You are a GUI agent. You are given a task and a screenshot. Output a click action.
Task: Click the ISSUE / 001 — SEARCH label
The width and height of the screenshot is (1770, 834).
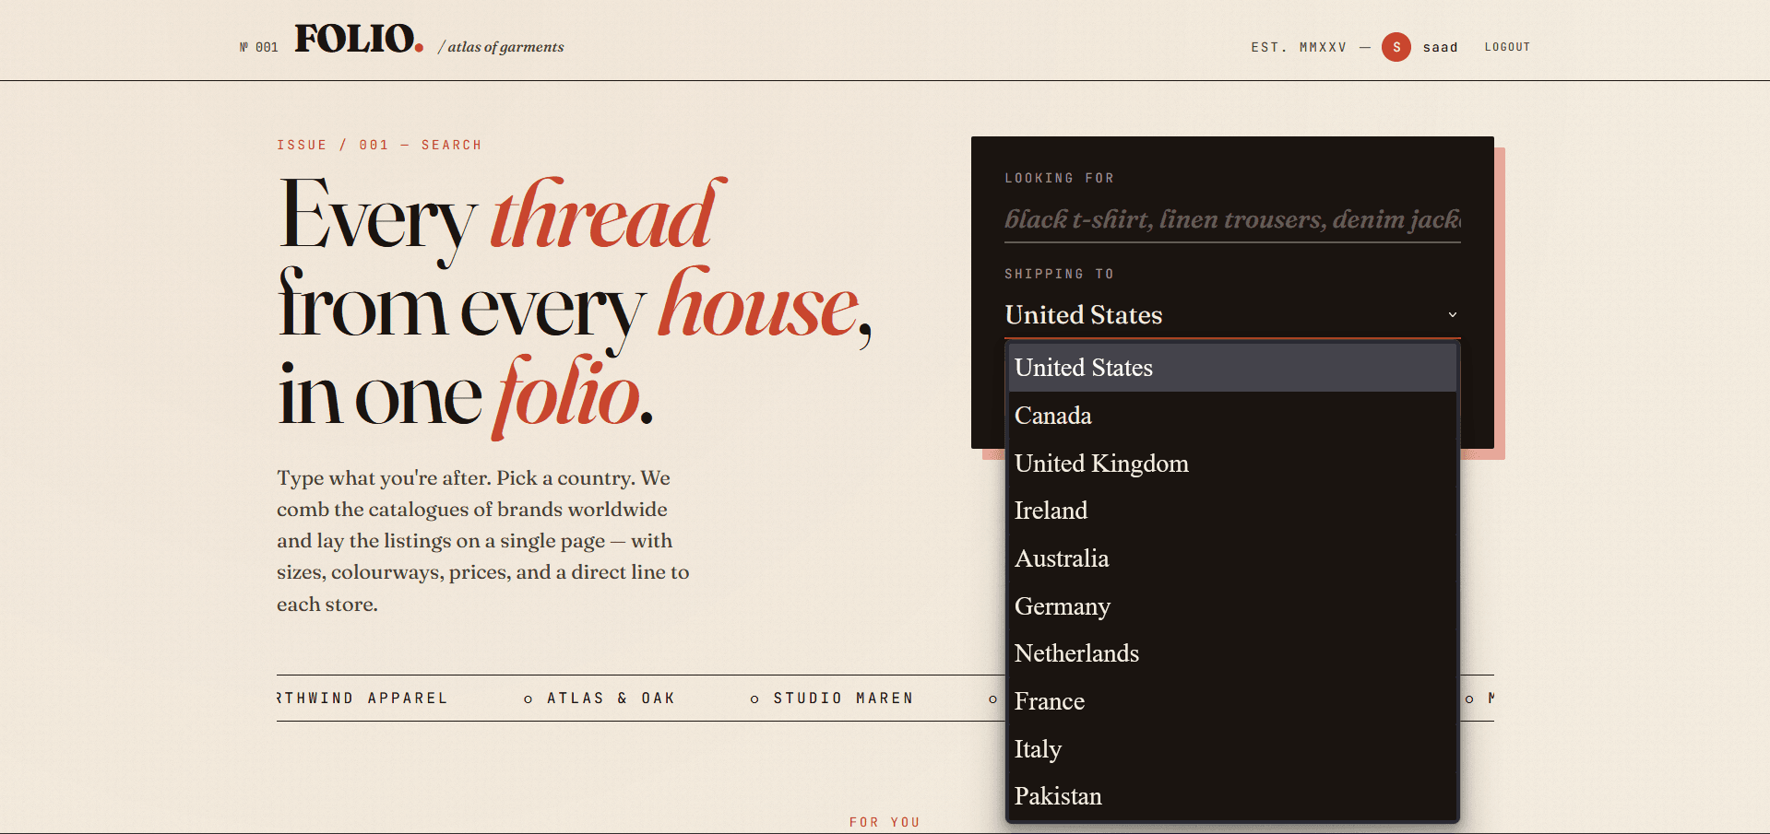[x=379, y=145]
